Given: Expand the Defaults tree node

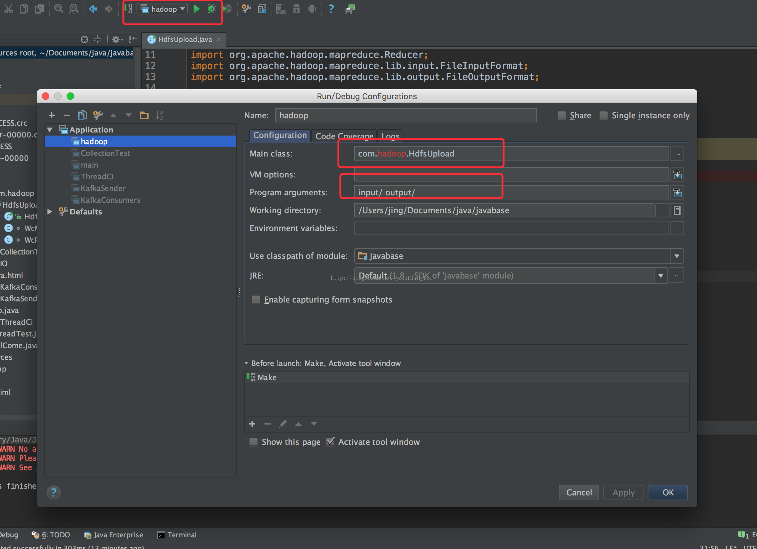Looking at the screenshot, I should point(50,211).
